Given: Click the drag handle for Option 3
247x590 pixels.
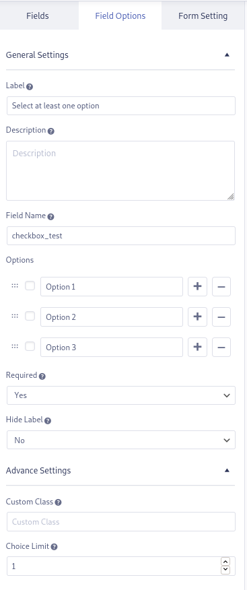Looking at the screenshot, I should pos(15,347).
